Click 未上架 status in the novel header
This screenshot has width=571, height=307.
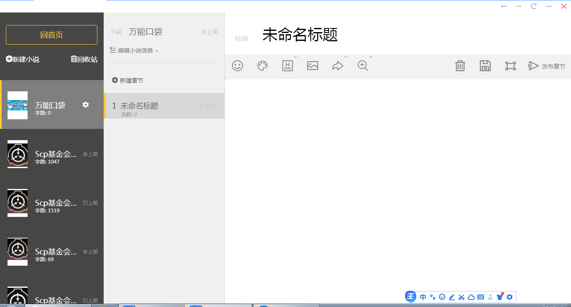[209, 32]
